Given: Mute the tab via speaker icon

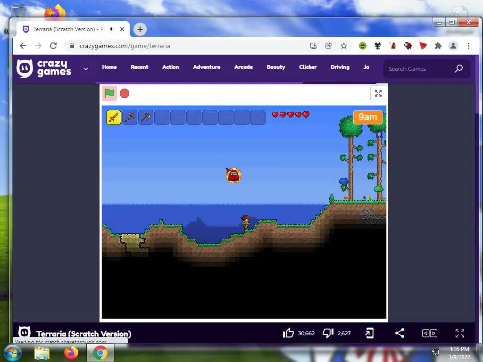Looking at the screenshot, I should [x=112, y=29].
